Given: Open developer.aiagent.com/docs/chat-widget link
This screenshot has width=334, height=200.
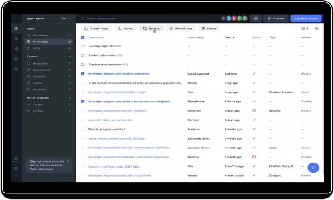Looking at the screenshot, I should tap(117, 92).
